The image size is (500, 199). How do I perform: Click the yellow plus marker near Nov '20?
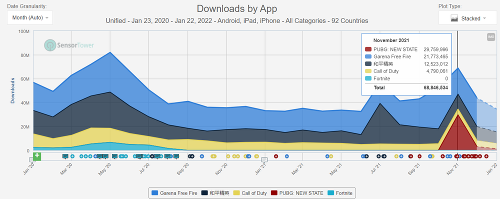228,156
